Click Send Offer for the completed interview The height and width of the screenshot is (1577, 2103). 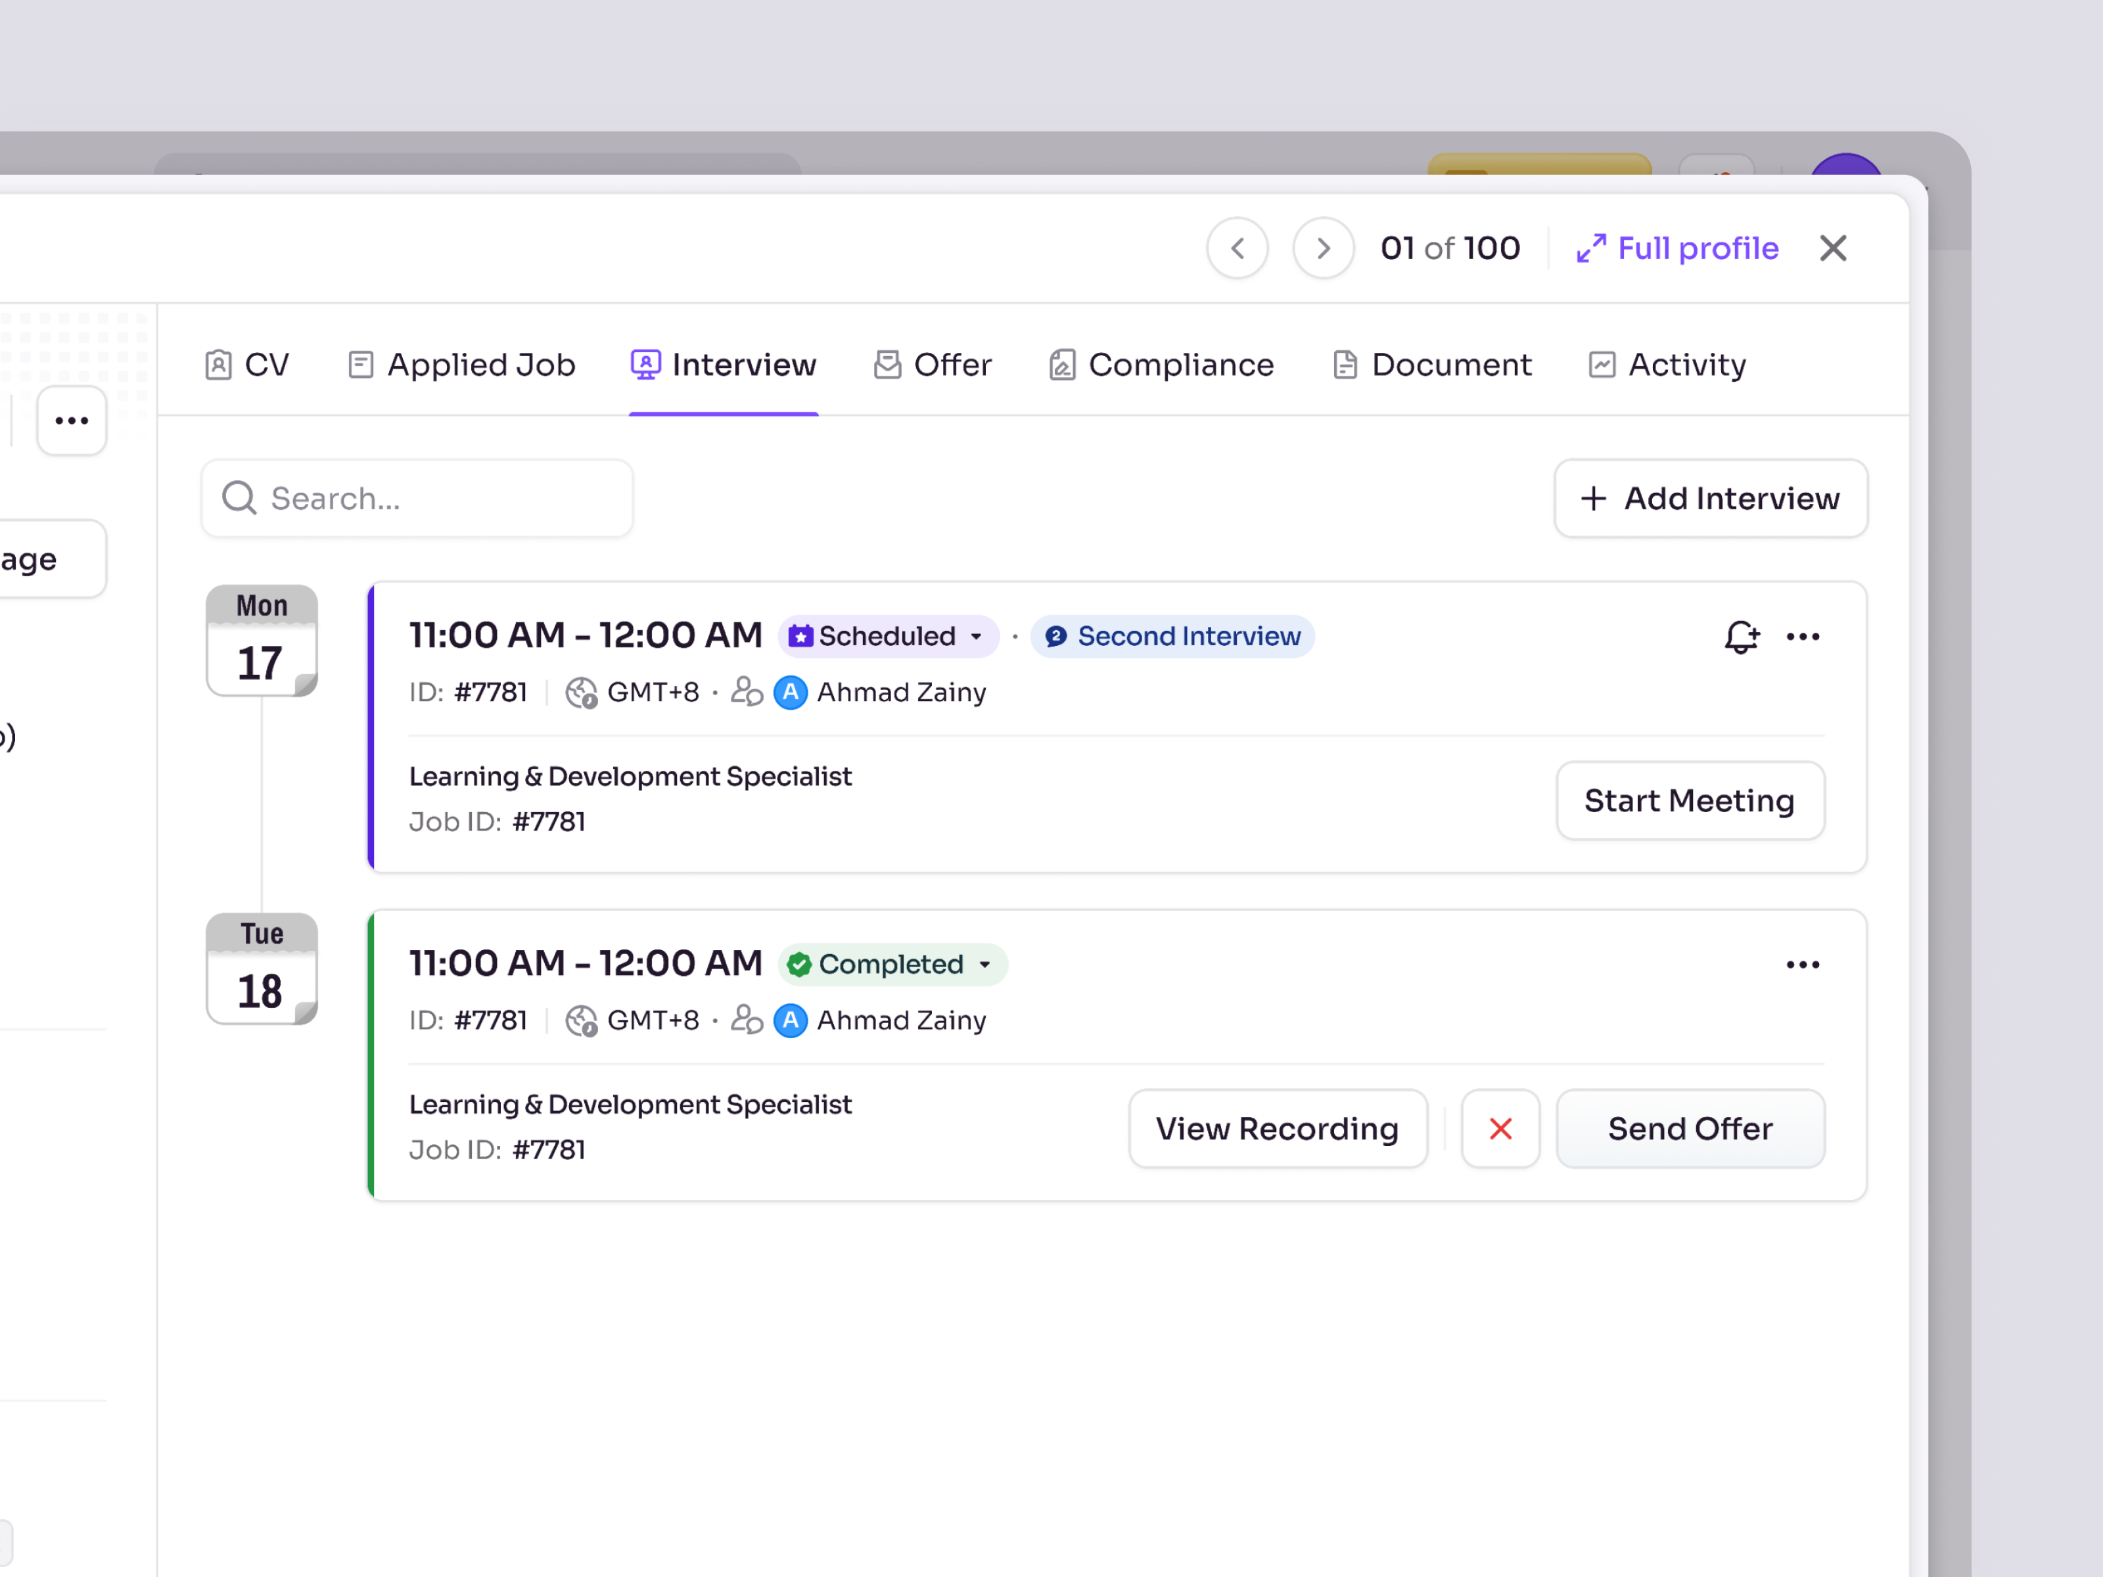[x=1690, y=1130]
